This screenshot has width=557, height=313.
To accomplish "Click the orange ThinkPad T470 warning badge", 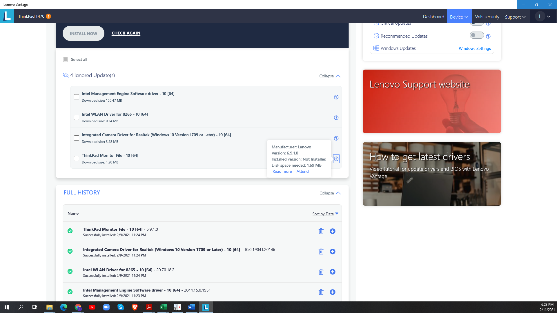I will coord(49,16).
